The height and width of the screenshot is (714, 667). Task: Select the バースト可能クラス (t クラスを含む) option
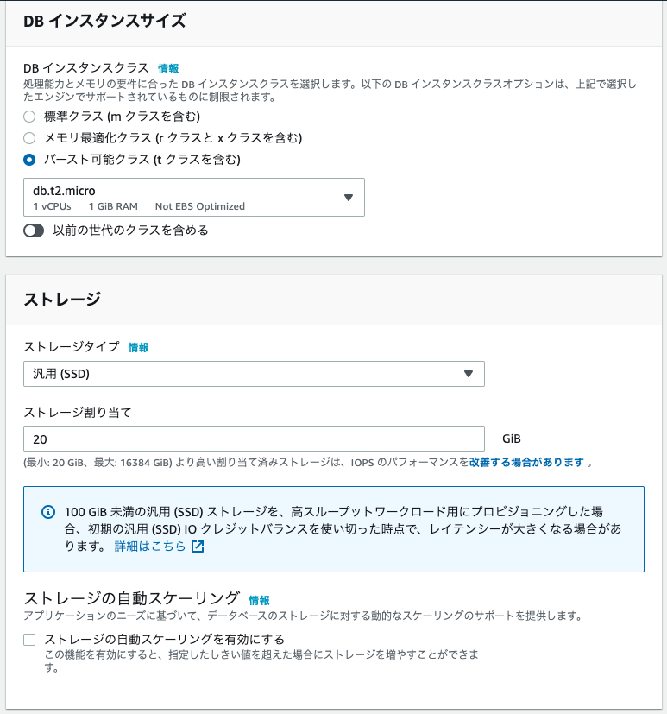point(29,159)
